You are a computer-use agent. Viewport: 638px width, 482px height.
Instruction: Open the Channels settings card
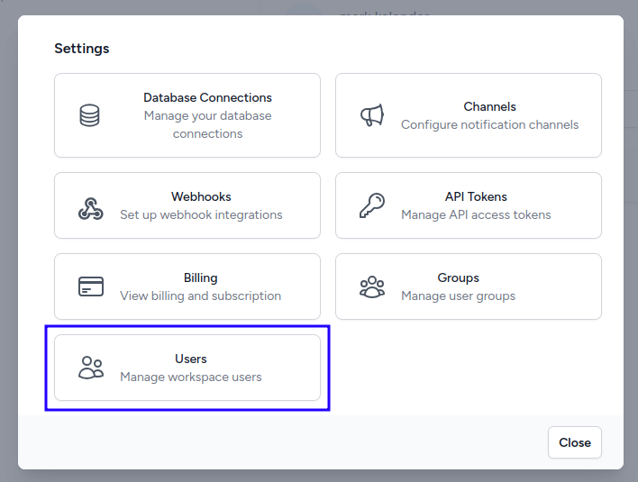click(489, 107)
